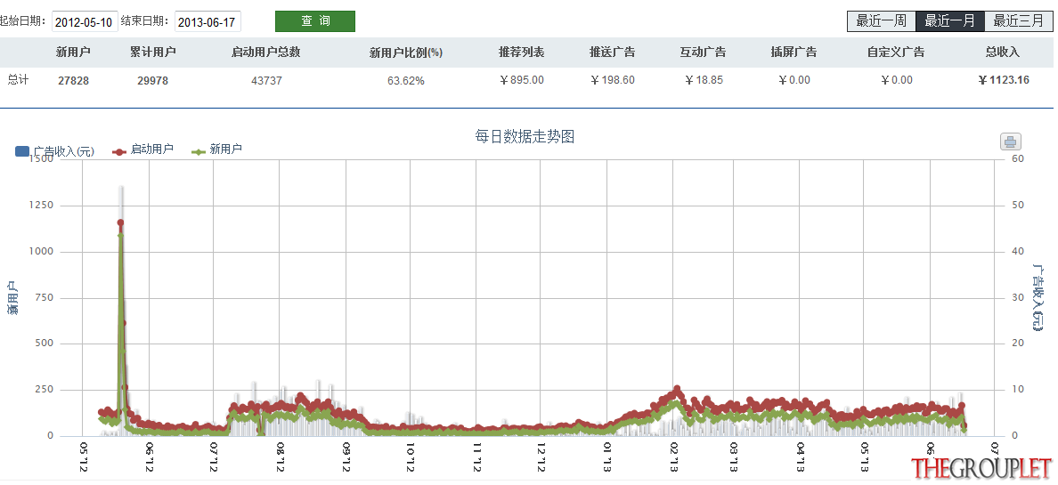Click the chart title 每日数据走势图
Screen dimensions: 1058x485
525,137
